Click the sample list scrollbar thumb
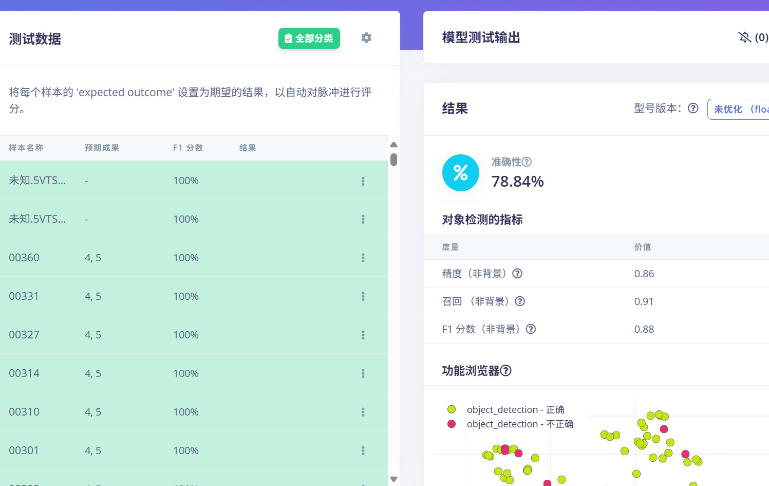Screen dimensions: 769x486 coord(394,159)
